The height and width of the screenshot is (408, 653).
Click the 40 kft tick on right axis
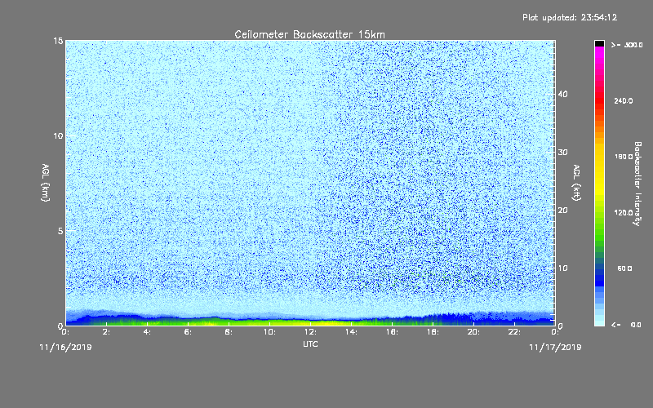pos(562,95)
